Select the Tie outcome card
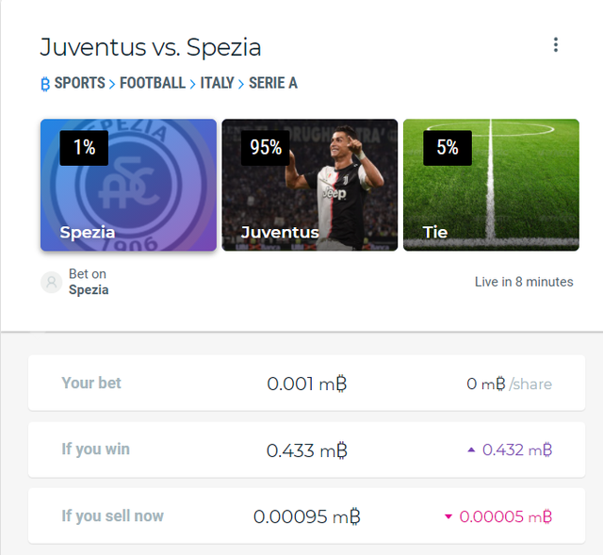Image resolution: width=603 pixels, height=555 pixels. pyautogui.click(x=491, y=185)
